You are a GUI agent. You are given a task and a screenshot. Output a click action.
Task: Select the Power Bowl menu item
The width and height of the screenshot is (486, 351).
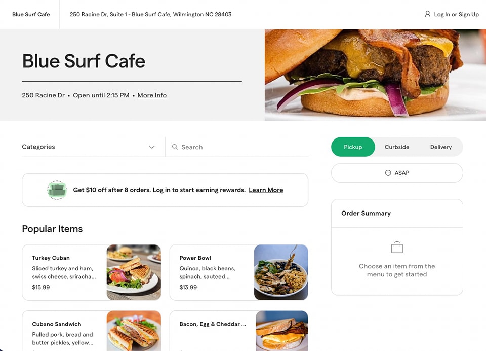(239, 272)
